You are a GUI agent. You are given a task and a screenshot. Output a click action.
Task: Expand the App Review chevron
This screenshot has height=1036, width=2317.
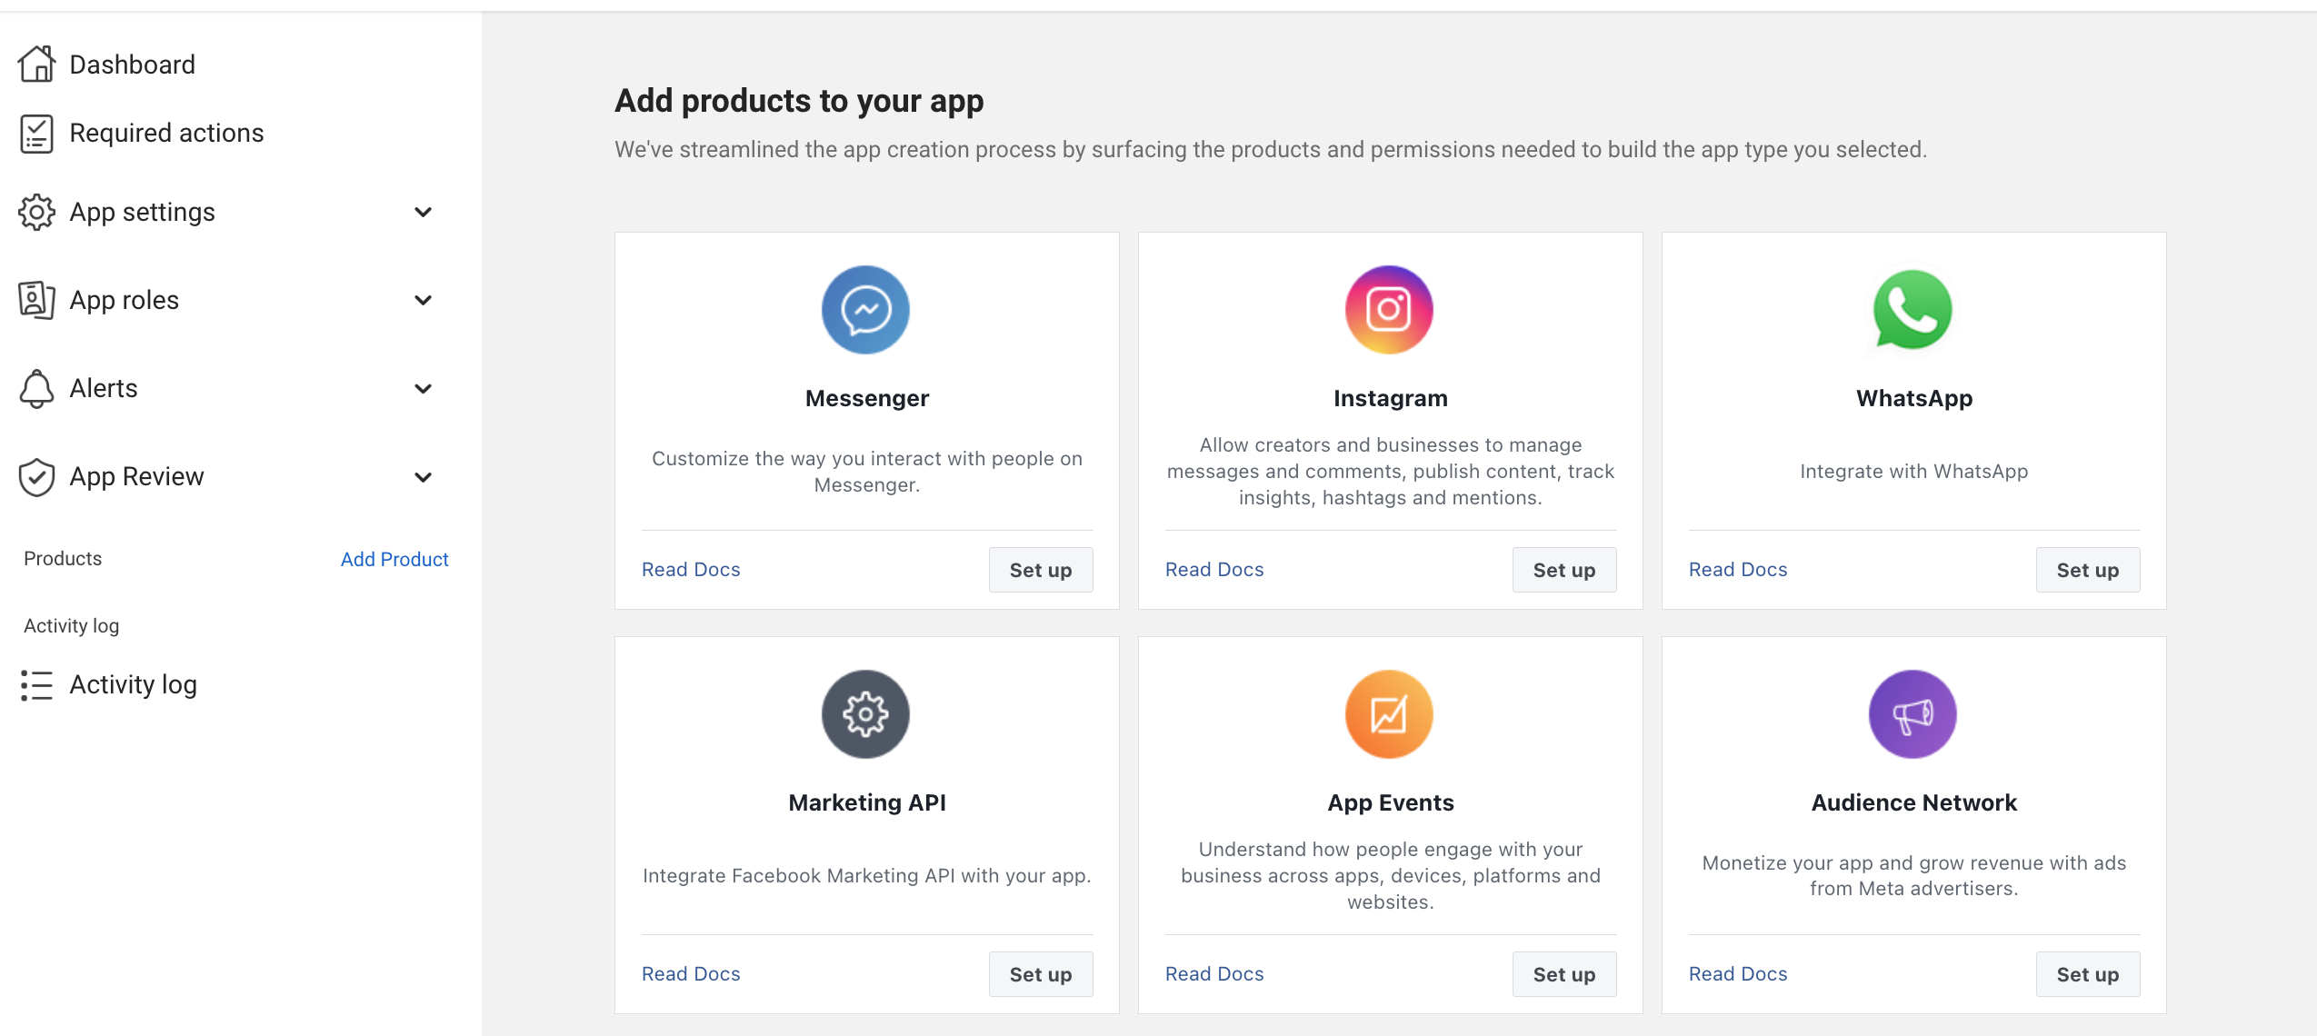point(423,477)
